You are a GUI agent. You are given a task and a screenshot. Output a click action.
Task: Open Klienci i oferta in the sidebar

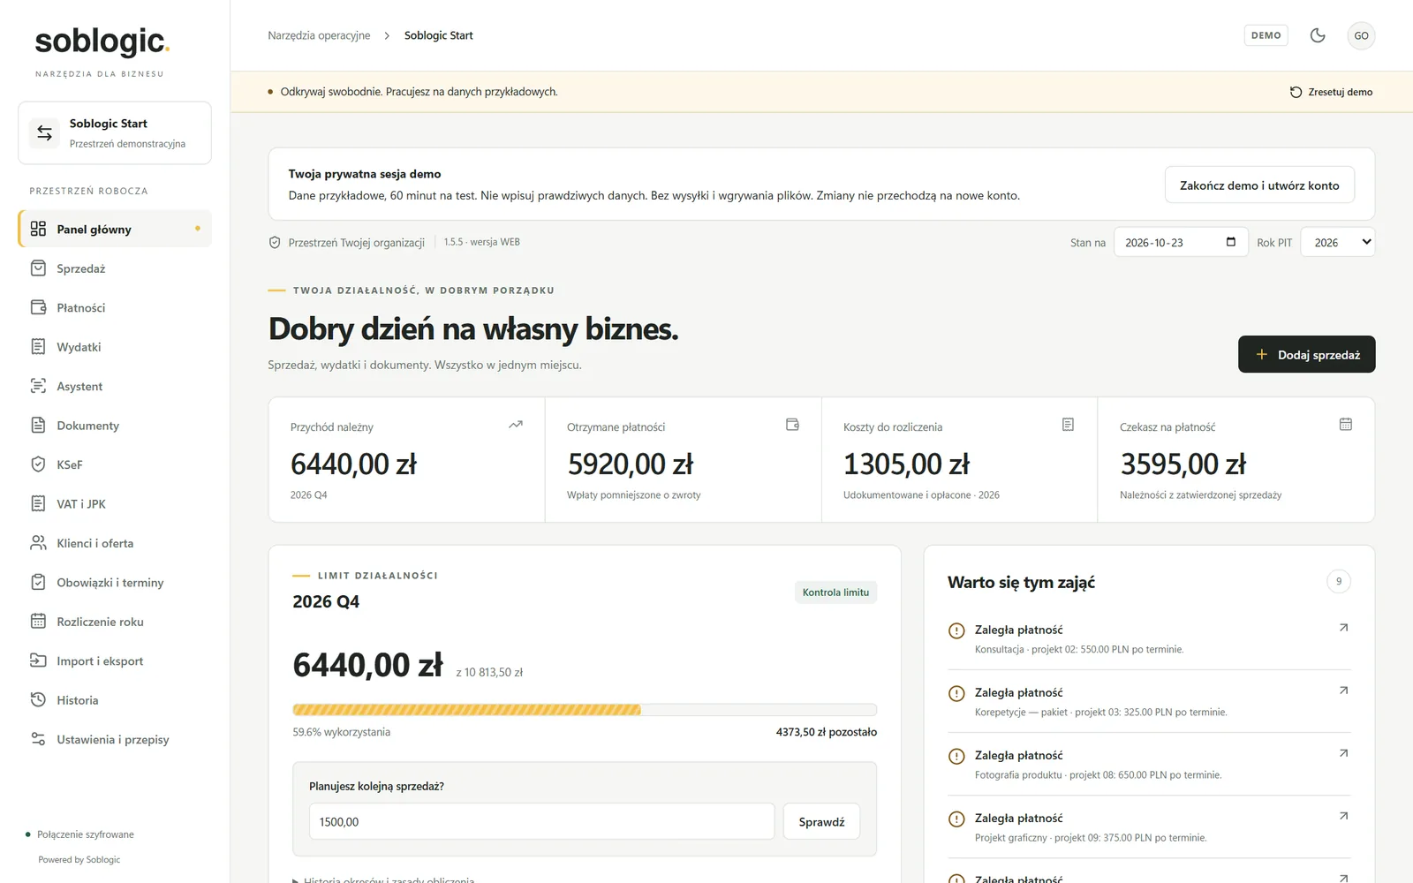115,543
